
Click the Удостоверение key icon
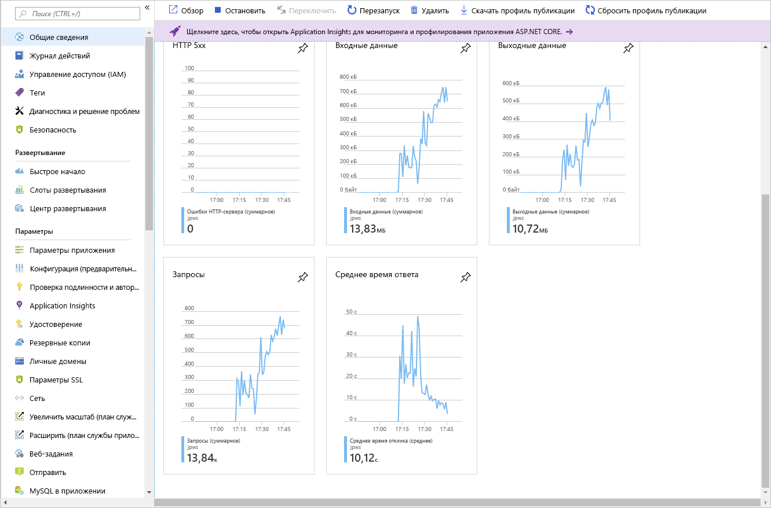[19, 324]
